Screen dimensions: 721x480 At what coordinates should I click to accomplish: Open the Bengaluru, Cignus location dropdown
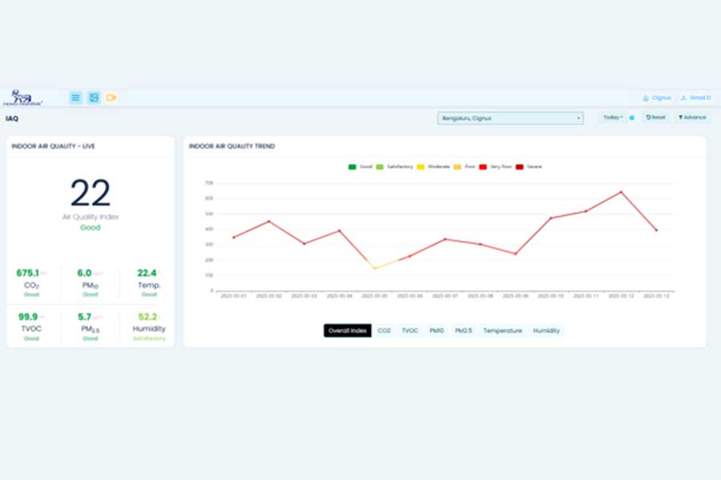pos(510,119)
